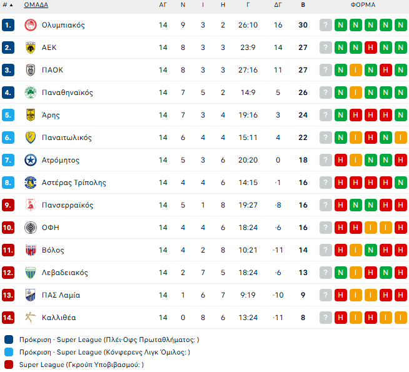Sort by the ΟΜΑΔΑ column header
Viewport: 409px width, 372px height.
click(36, 5)
